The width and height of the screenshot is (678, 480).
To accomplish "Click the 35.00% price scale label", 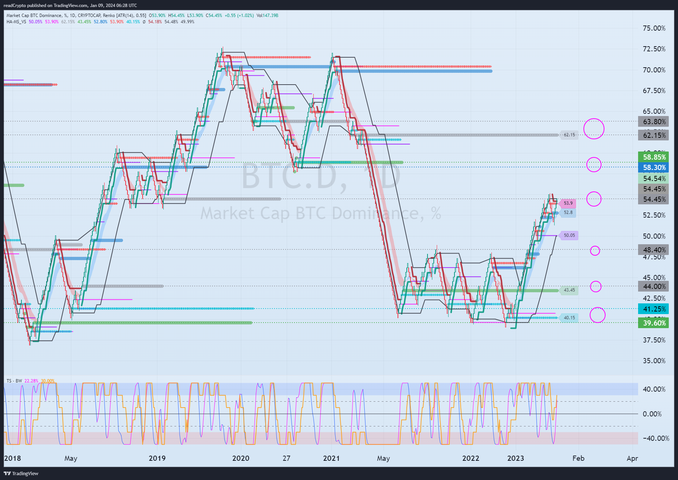I will pyautogui.click(x=654, y=361).
